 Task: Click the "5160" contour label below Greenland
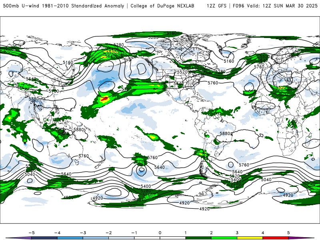(x=229, y=61)
